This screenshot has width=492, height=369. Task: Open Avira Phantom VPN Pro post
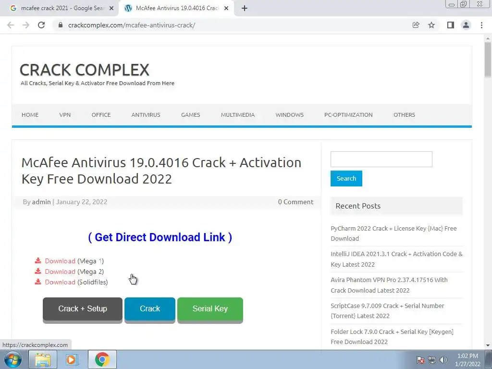coord(389,285)
